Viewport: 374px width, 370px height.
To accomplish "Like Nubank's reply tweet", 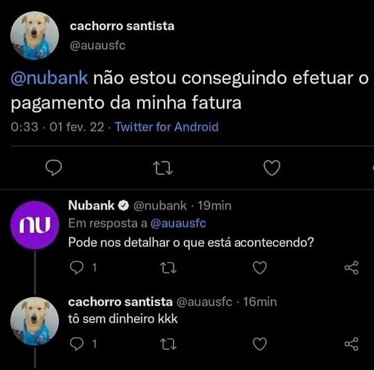I will click(x=260, y=268).
